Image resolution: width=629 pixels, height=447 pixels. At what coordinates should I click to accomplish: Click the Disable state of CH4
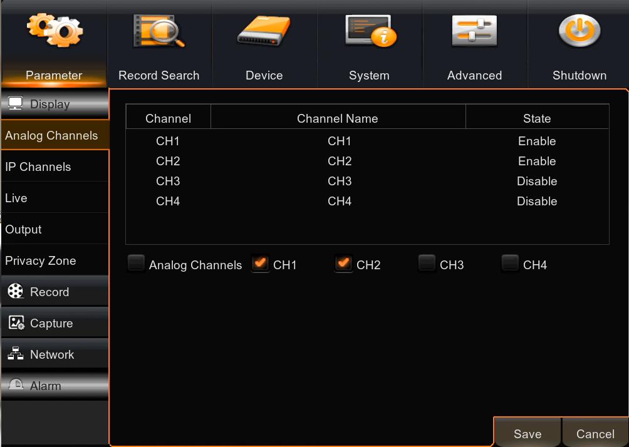point(537,201)
